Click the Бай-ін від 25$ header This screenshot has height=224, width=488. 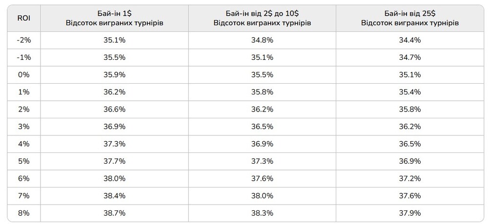(x=410, y=19)
